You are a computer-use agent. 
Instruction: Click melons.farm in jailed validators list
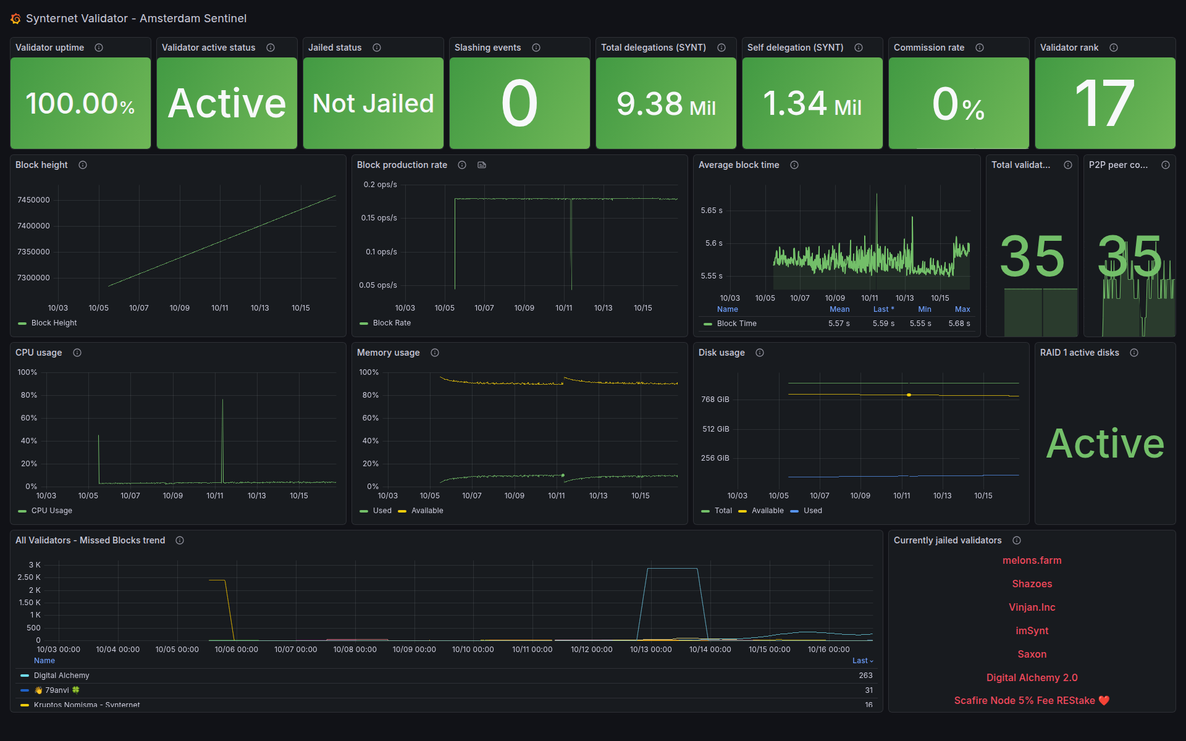pos(1032,561)
